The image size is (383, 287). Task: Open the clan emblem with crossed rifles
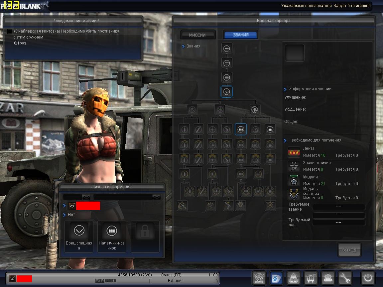click(259, 278)
